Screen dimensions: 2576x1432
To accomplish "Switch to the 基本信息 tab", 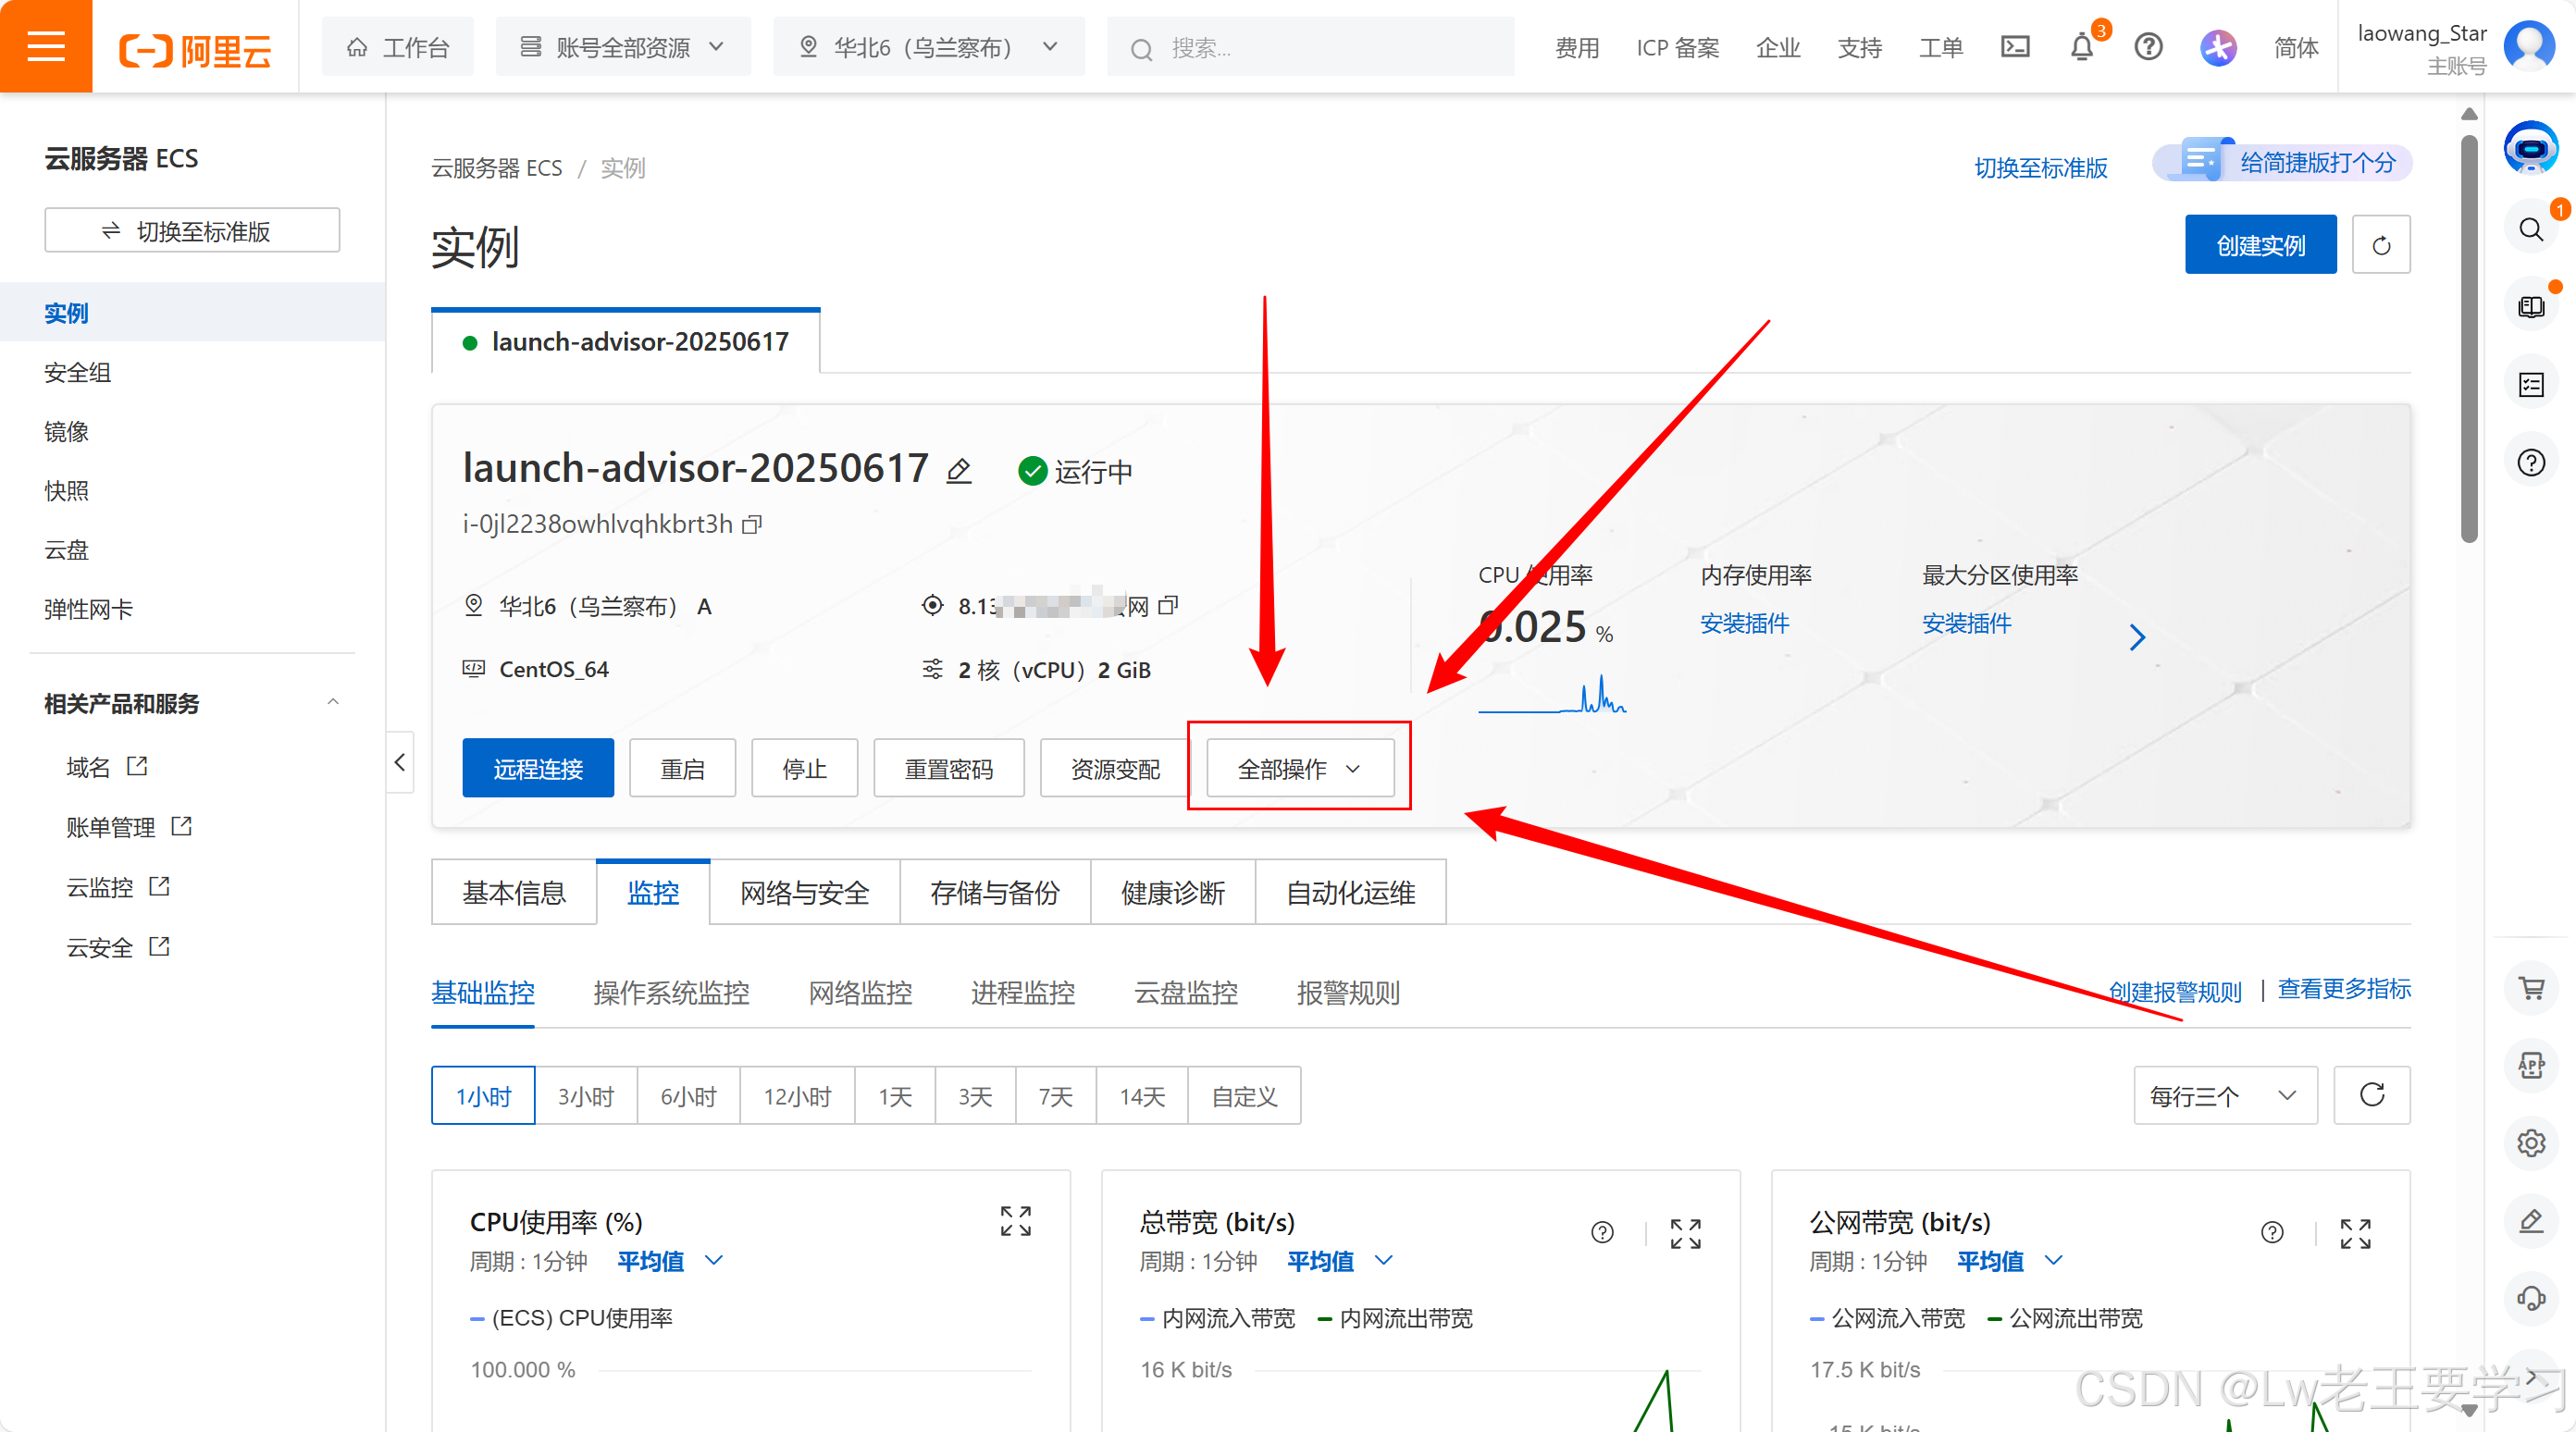I will click(514, 892).
